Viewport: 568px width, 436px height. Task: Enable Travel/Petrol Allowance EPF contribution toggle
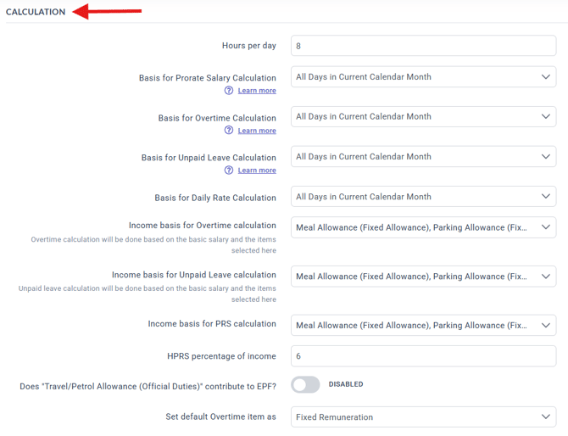305,385
